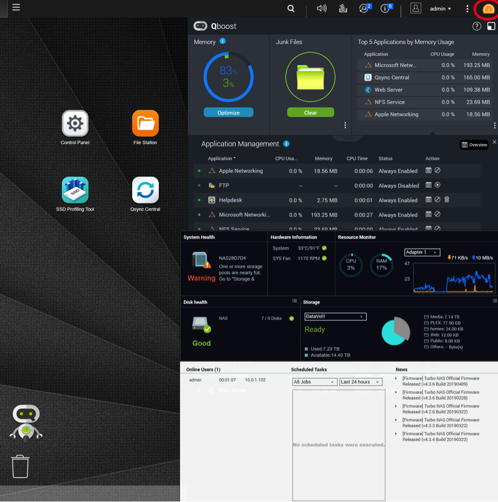498x502 pixels.
Task: Disable Microsoft Networking application
Action: pos(437,214)
